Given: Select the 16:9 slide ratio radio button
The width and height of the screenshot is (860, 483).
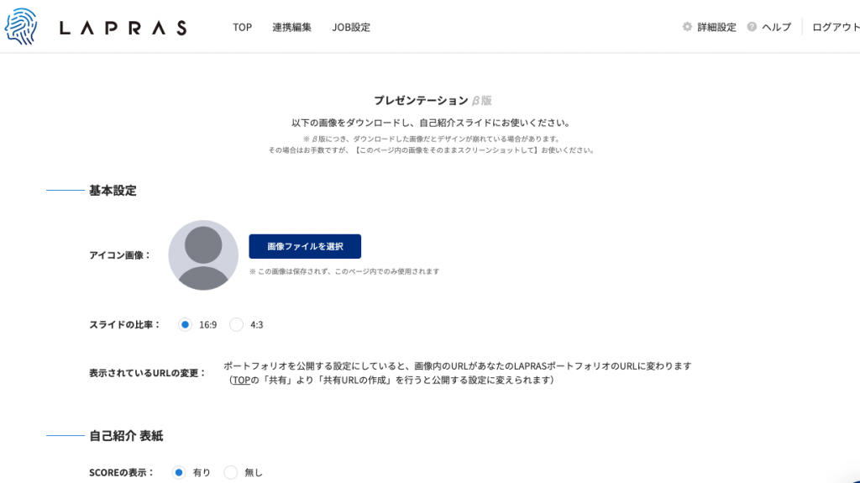Looking at the screenshot, I should [x=185, y=325].
